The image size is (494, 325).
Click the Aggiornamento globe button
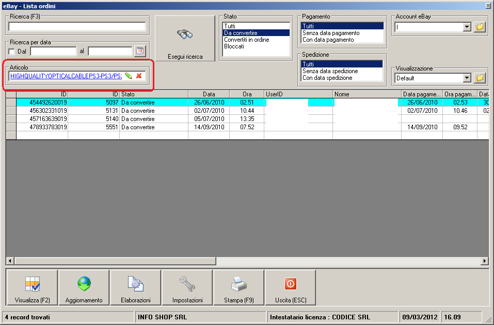pyautogui.click(x=84, y=287)
